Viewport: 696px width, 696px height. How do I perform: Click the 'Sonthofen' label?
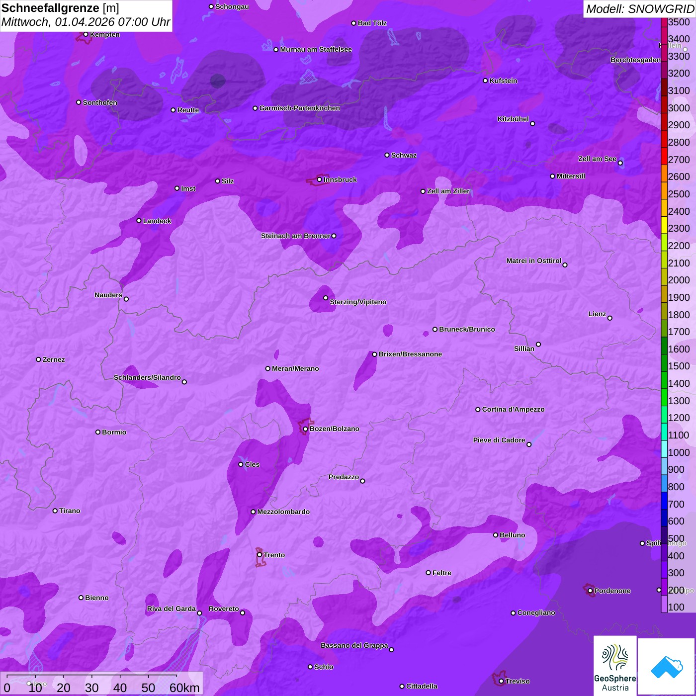100,102
